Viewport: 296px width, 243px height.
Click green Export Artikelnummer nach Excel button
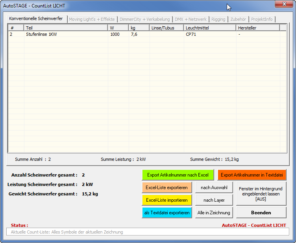178,175
